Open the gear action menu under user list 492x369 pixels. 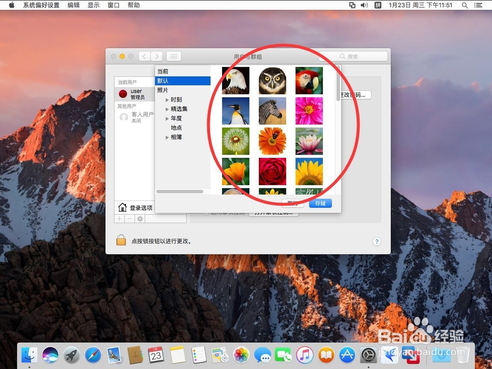tap(140, 219)
